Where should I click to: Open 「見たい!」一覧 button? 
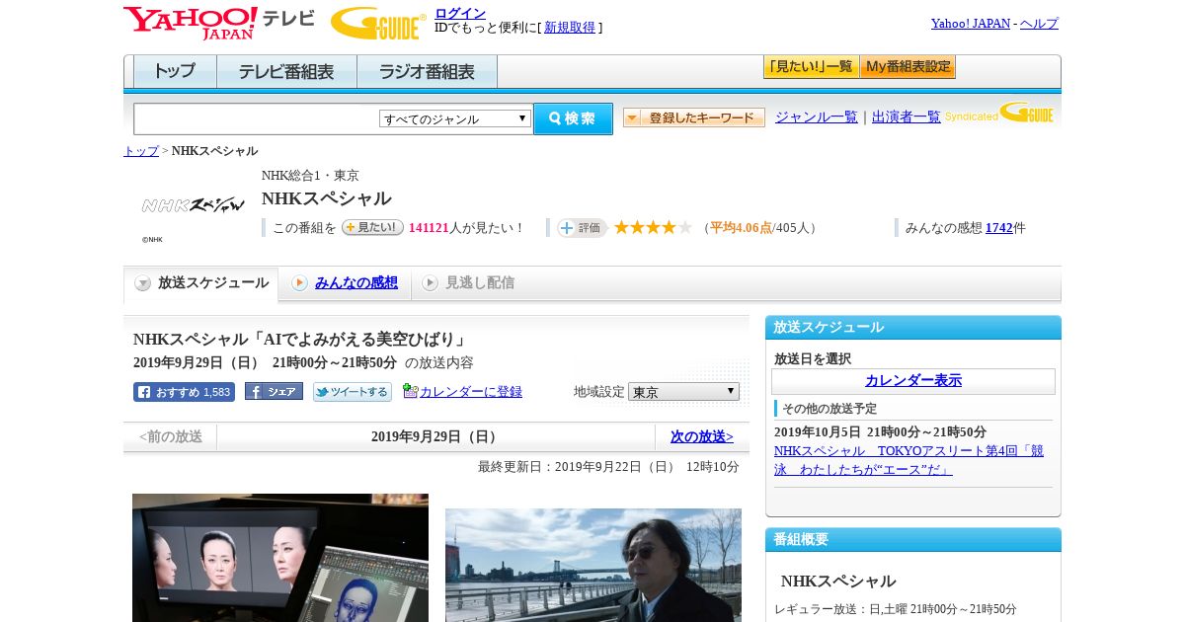click(x=811, y=67)
